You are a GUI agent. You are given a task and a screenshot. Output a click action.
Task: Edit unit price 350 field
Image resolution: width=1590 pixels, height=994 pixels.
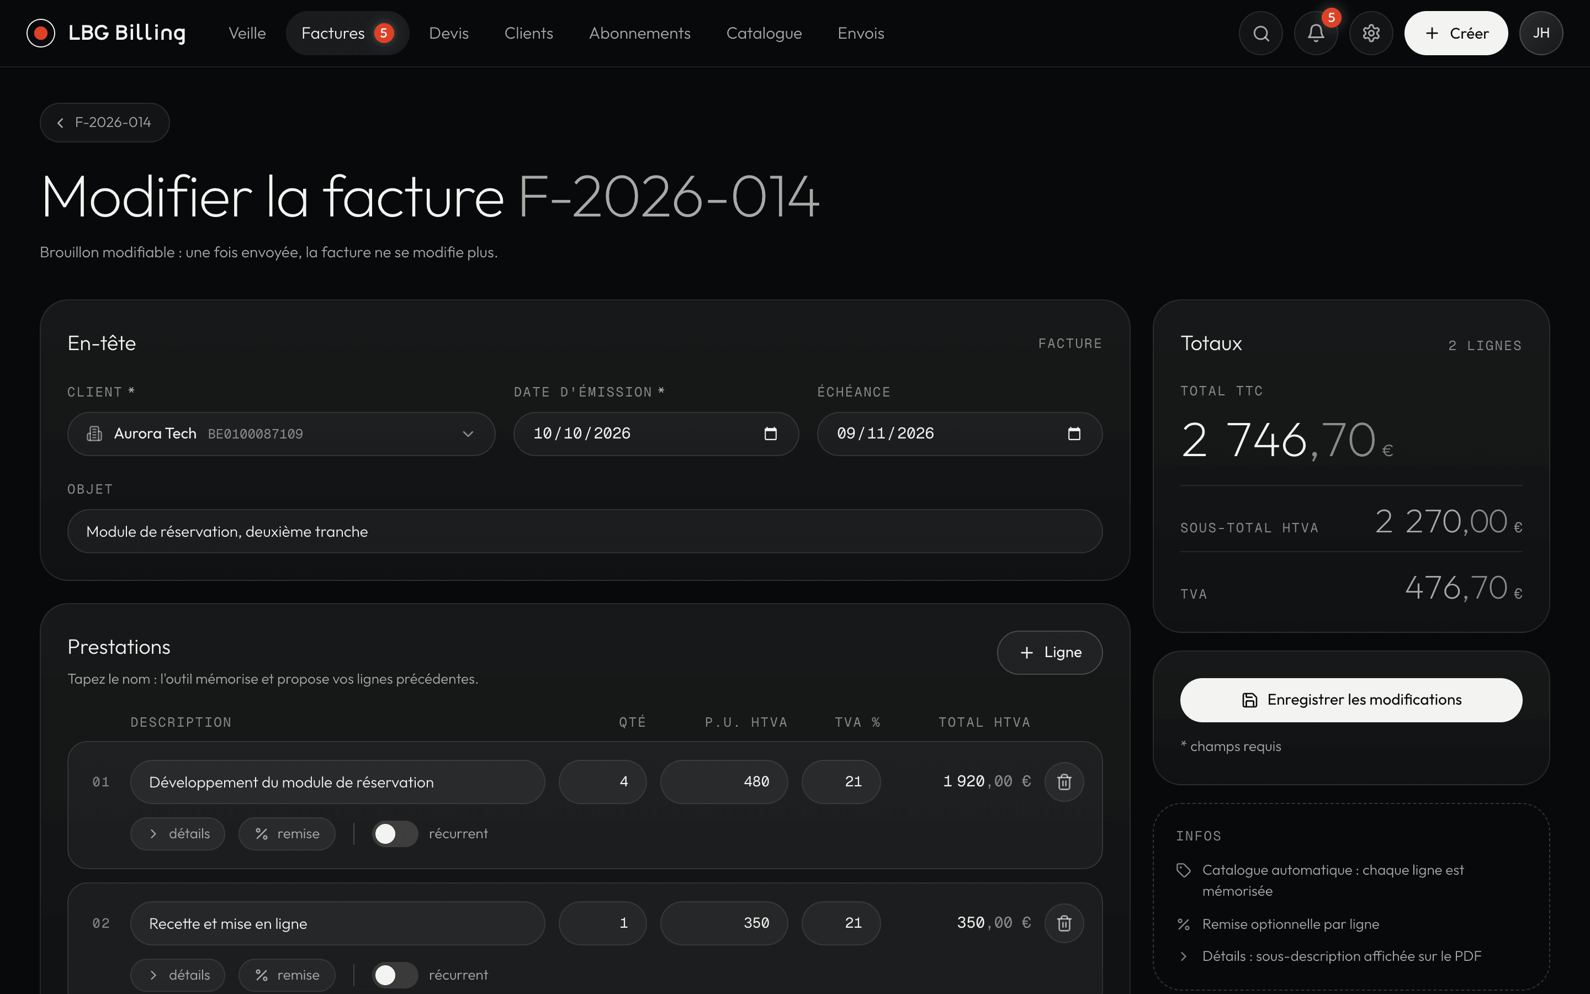point(724,923)
